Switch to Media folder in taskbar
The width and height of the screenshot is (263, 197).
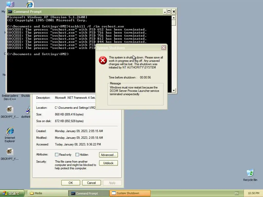click(x=48, y=193)
